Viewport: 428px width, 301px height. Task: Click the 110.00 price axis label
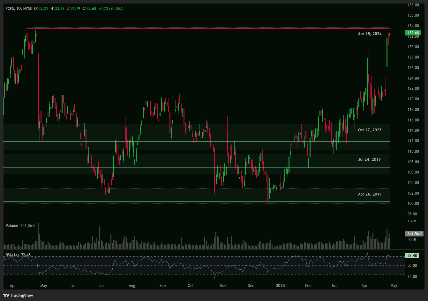pos(413,151)
